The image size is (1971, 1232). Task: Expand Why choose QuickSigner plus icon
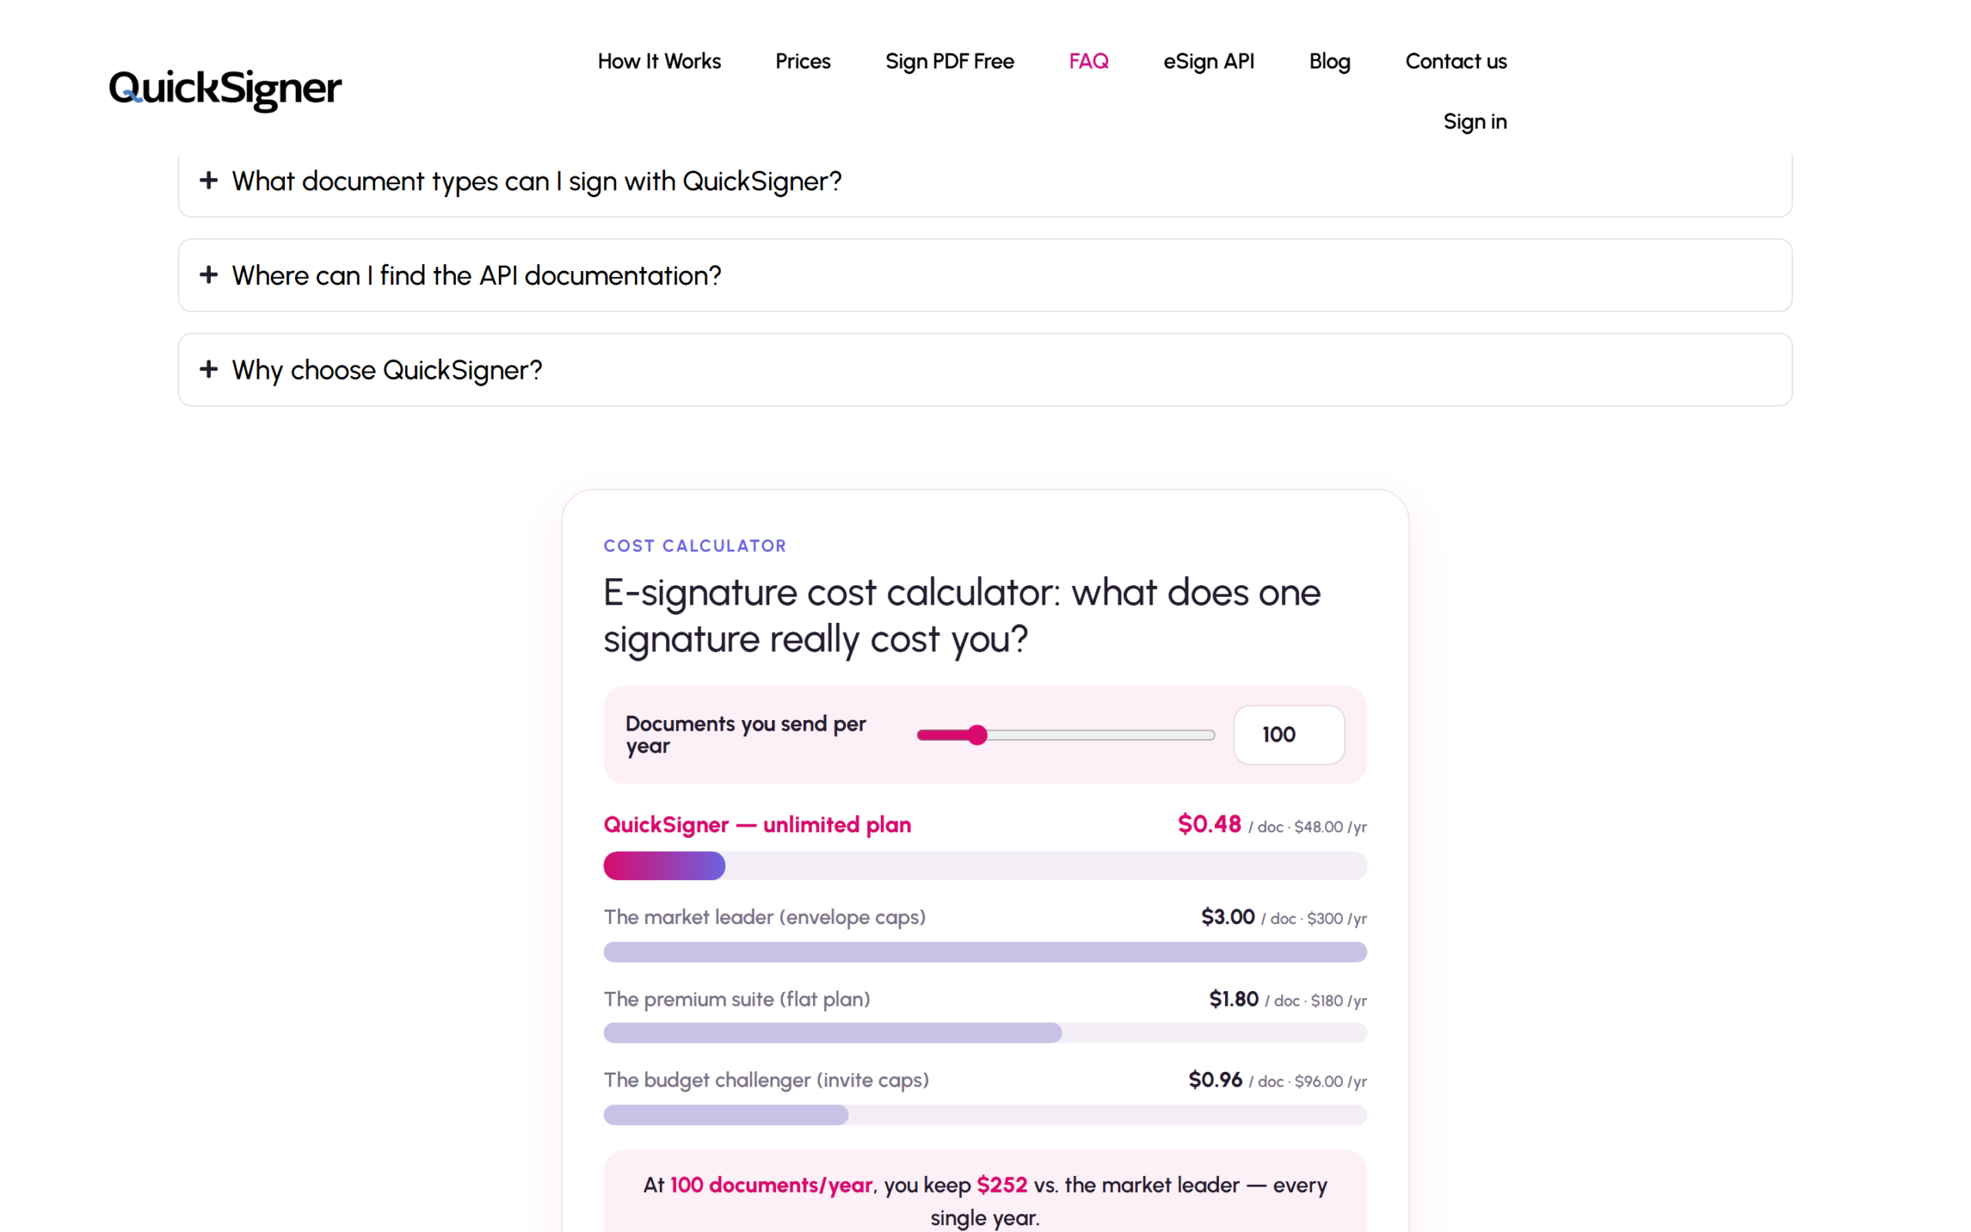(209, 369)
